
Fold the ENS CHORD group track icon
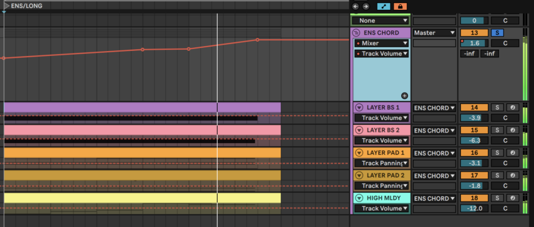[356, 33]
